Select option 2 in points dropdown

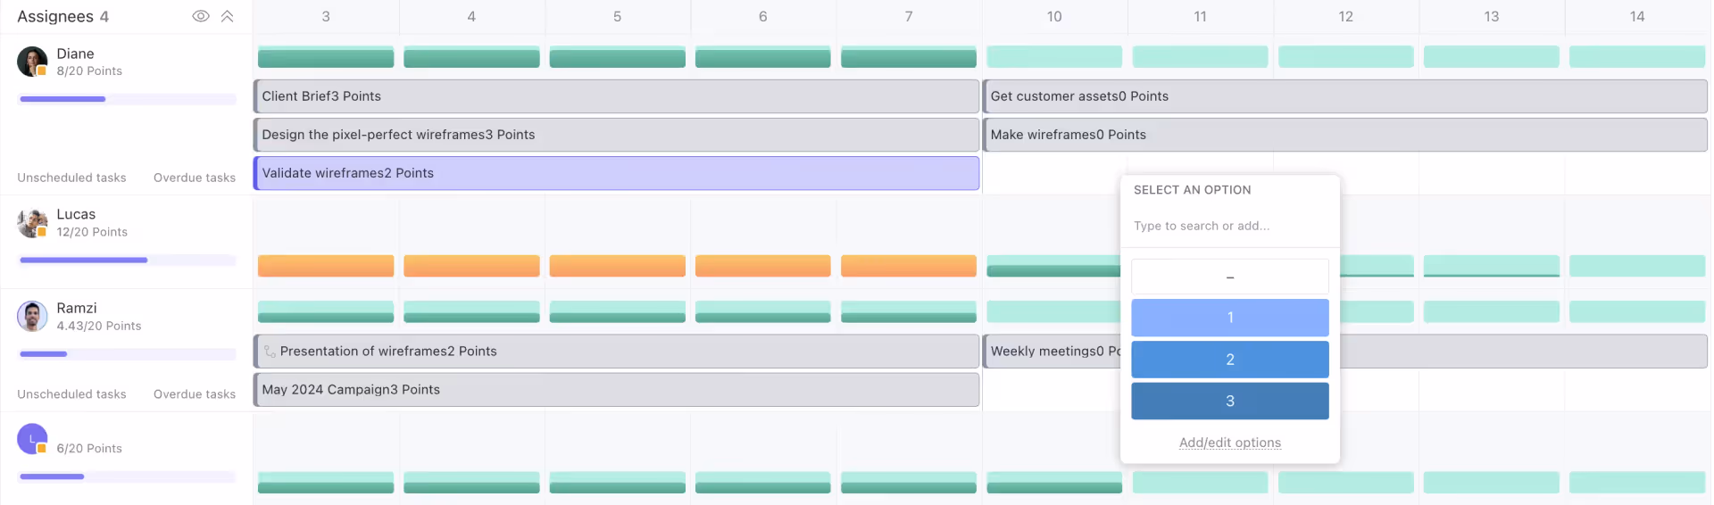[x=1229, y=360]
